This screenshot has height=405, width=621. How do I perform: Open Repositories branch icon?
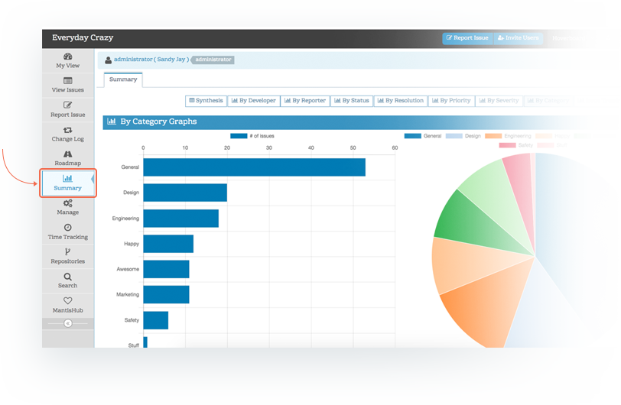[x=68, y=252]
